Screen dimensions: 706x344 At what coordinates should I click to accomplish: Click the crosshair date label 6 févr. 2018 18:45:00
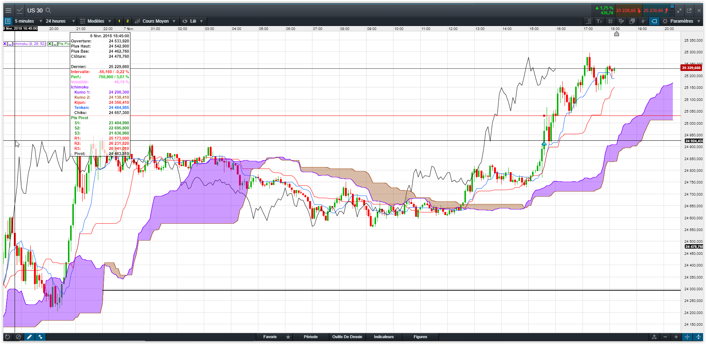tap(20, 29)
